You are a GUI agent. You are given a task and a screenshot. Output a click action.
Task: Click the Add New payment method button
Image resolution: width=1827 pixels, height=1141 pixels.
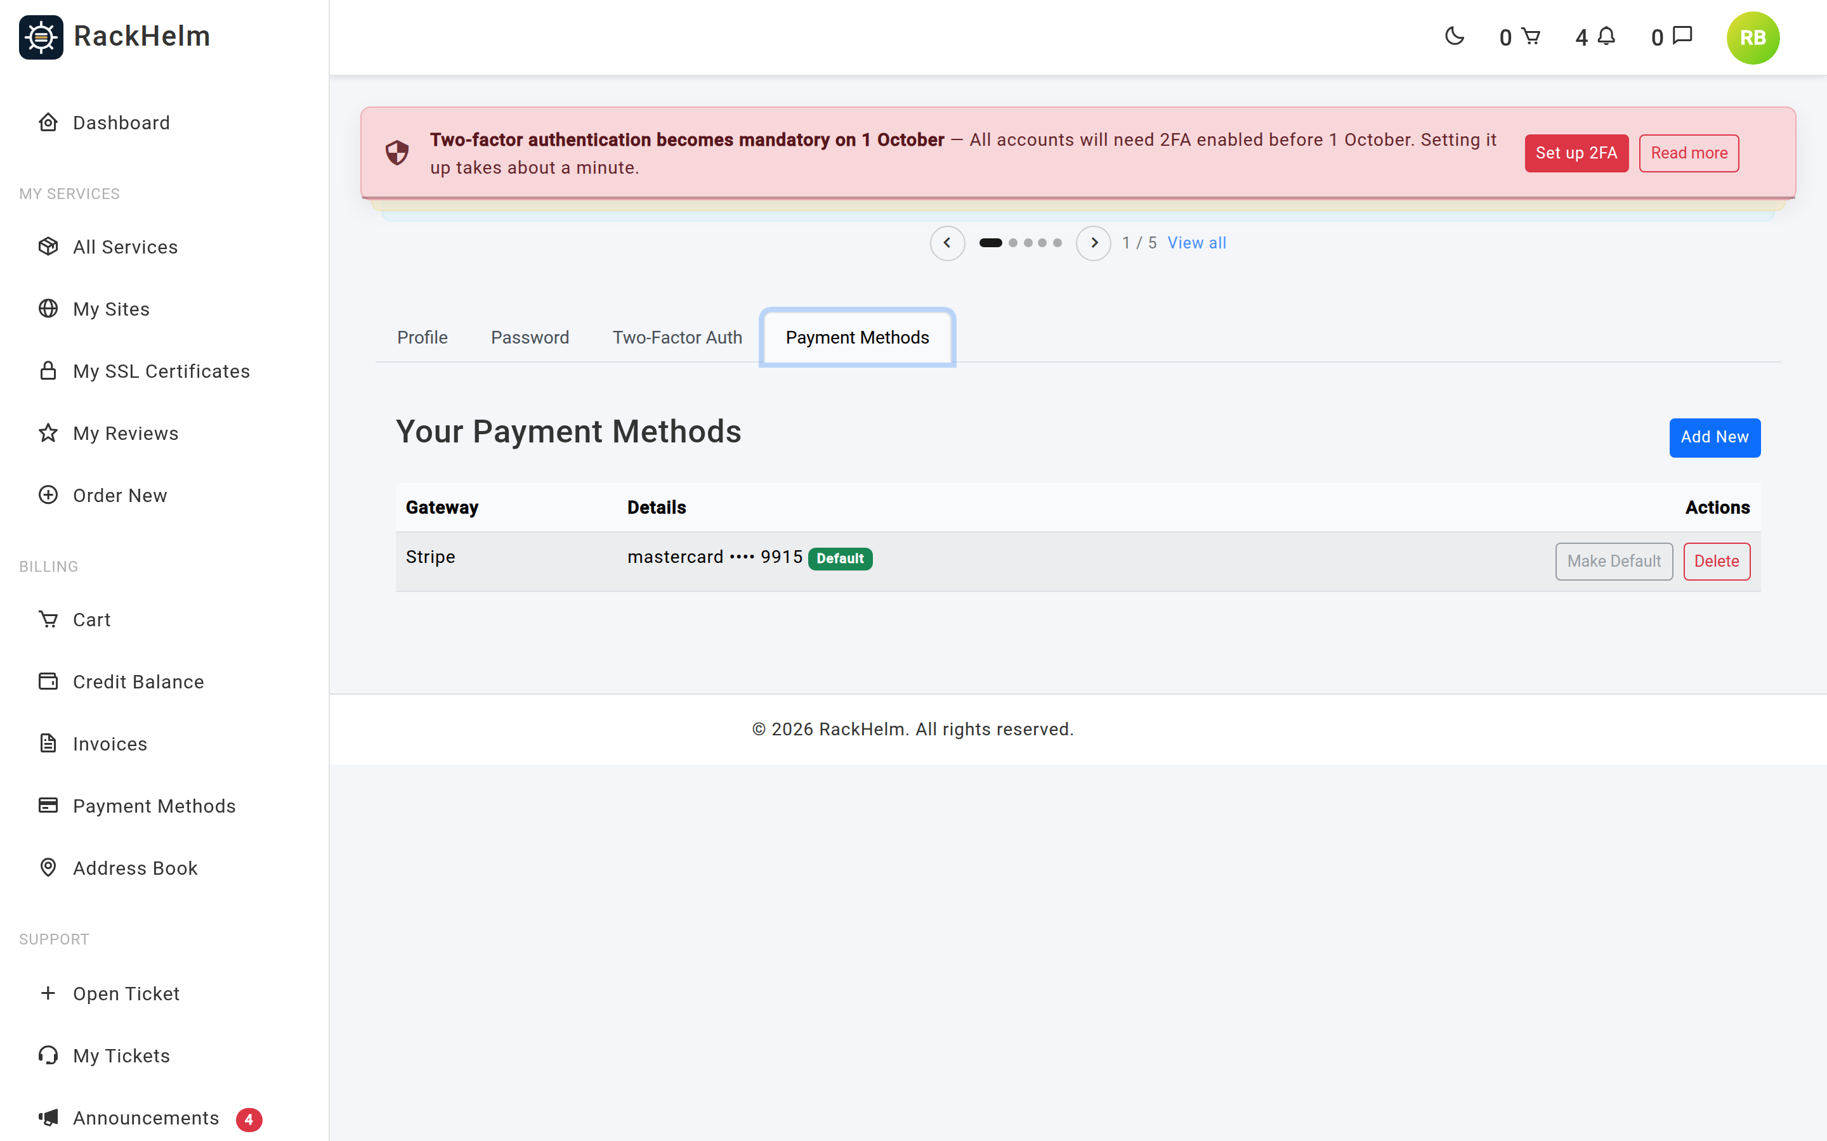(x=1715, y=437)
